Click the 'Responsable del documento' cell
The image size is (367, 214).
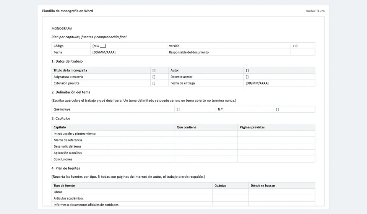[x=229, y=52]
